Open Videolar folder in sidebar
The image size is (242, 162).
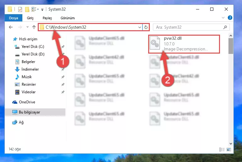[29, 92]
